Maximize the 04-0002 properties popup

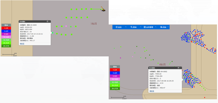click(x=178, y=68)
